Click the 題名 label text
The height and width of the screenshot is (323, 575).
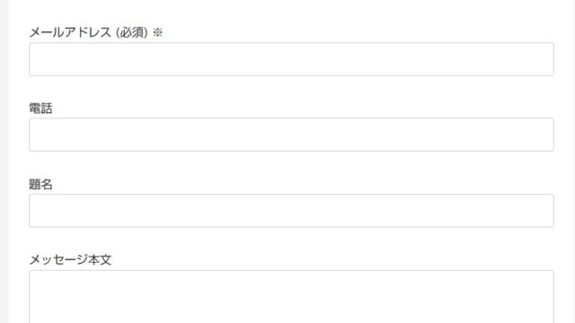pyautogui.click(x=40, y=184)
